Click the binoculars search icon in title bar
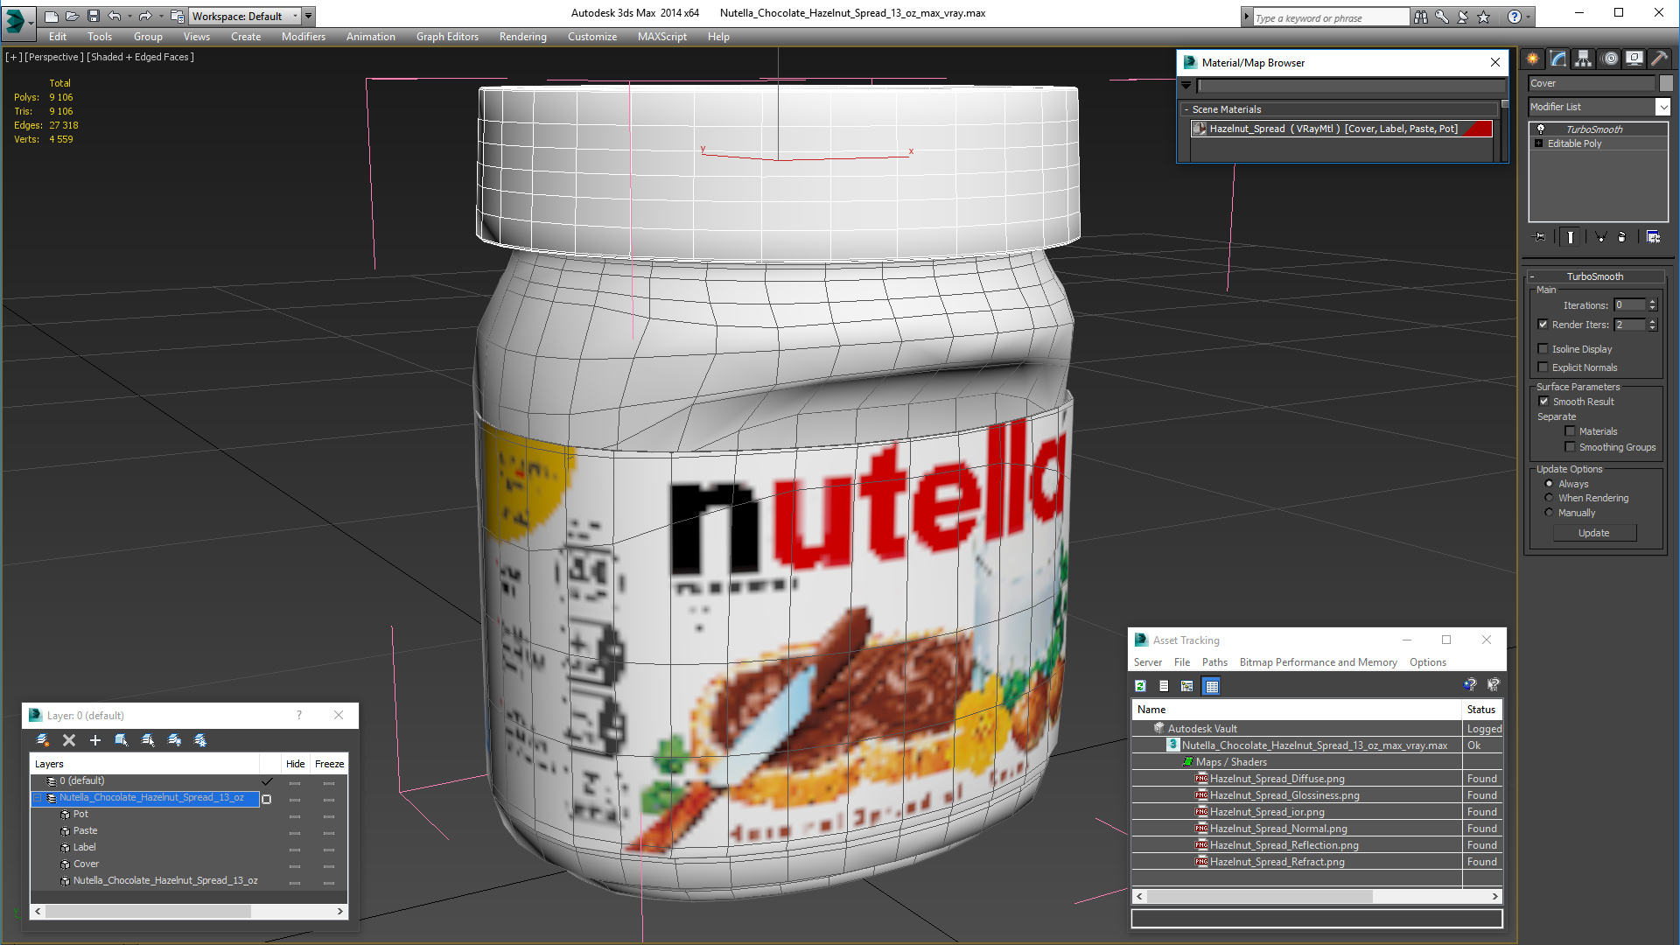The width and height of the screenshot is (1680, 945). pos(1420,17)
